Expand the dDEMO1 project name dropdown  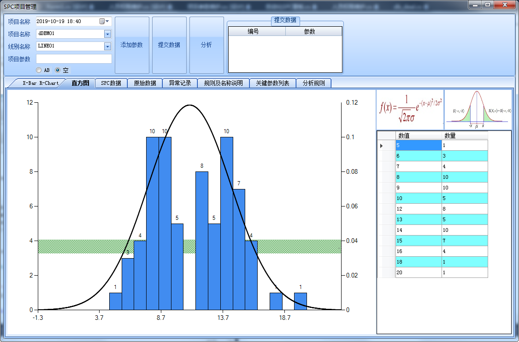pos(107,34)
